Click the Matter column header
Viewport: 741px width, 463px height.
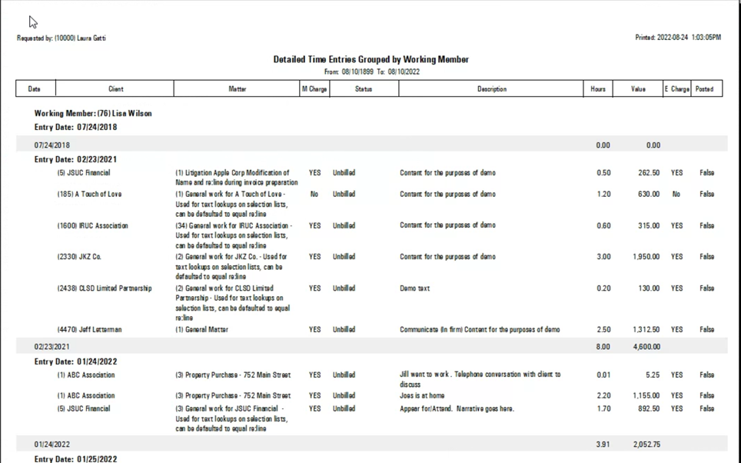pyautogui.click(x=237, y=88)
